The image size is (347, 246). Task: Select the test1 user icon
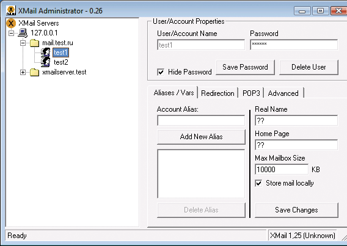click(x=46, y=52)
